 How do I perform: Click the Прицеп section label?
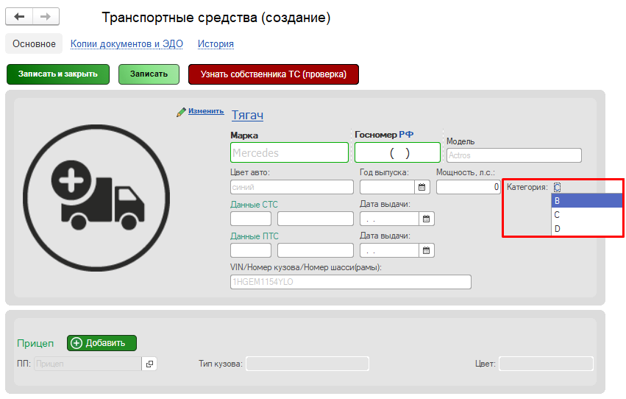click(x=35, y=344)
